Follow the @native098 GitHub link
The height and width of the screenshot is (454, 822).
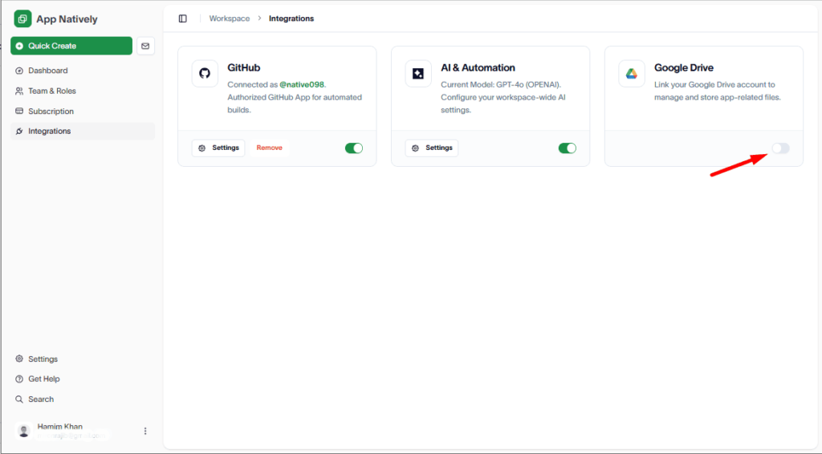pyautogui.click(x=302, y=85)
